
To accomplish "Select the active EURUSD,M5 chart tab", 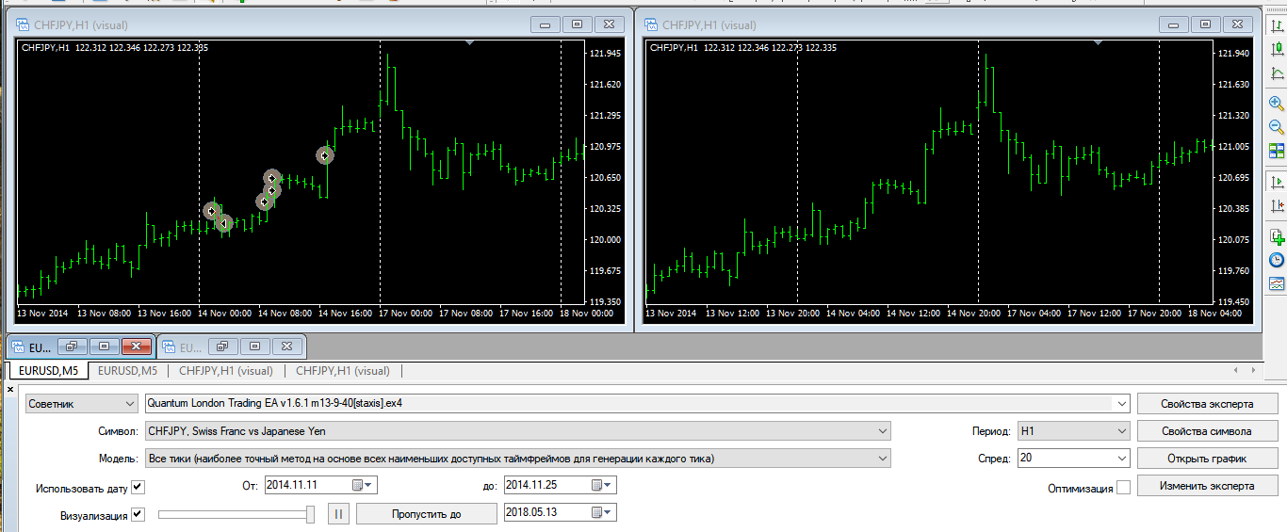I will [48, 371].
